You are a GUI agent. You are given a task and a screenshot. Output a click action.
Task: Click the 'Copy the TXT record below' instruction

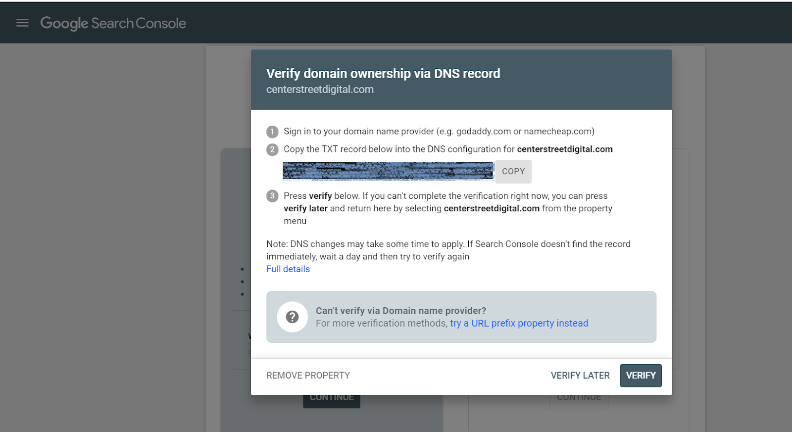pos(448,149)
